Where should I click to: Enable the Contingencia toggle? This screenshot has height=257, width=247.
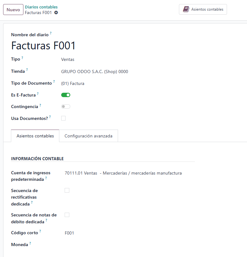[66, 106]
